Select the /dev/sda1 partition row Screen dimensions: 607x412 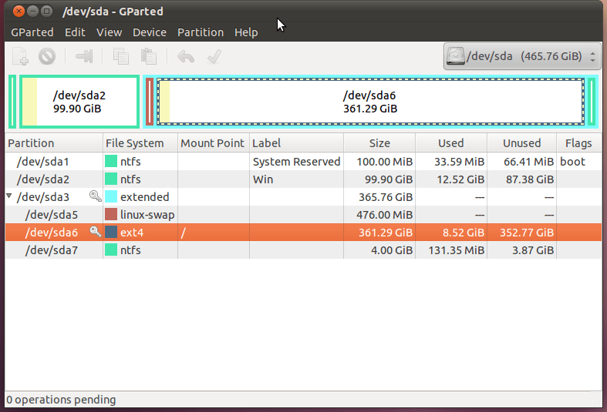(x=304, y=161)
